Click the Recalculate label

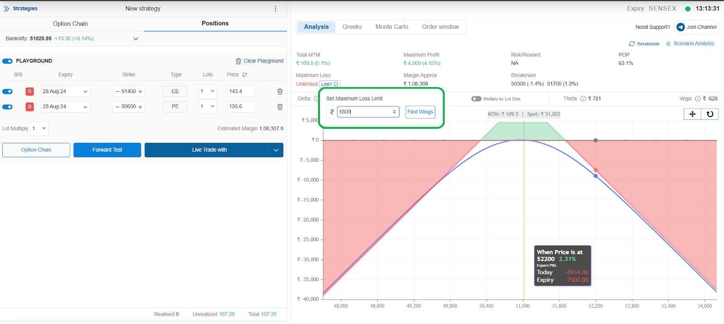click(648, 44)
